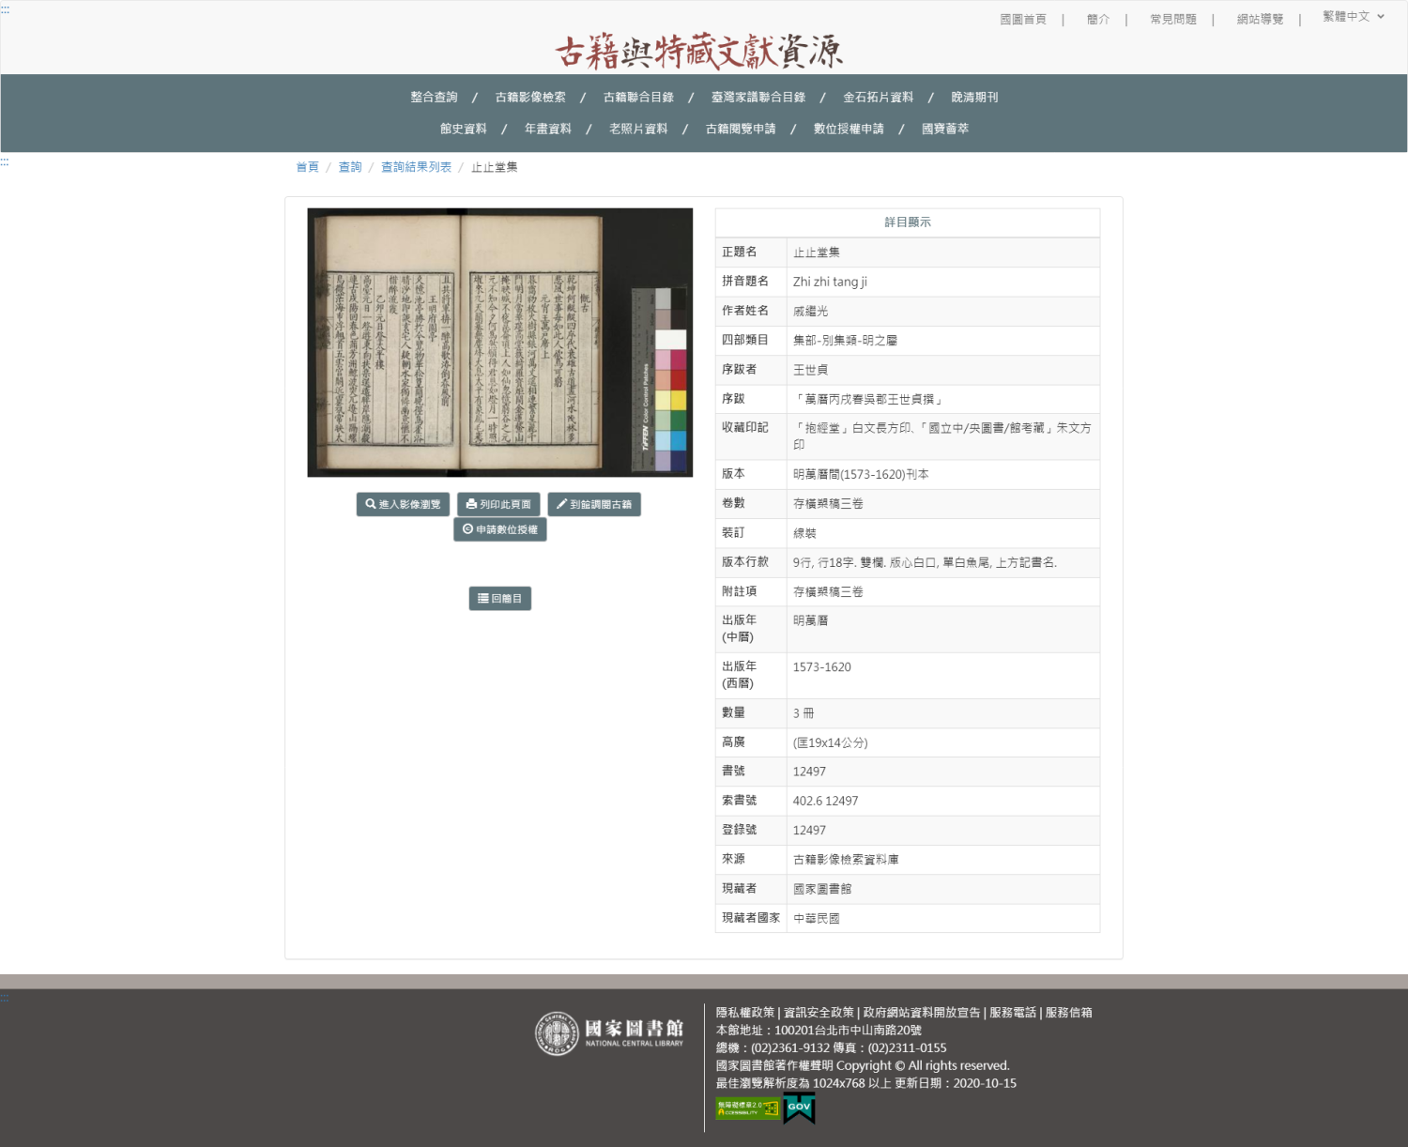Screen dimensions: 1408x1147
Task: Return to 查詢結果列表 via breadcrumb
Action: click(417, 166)
